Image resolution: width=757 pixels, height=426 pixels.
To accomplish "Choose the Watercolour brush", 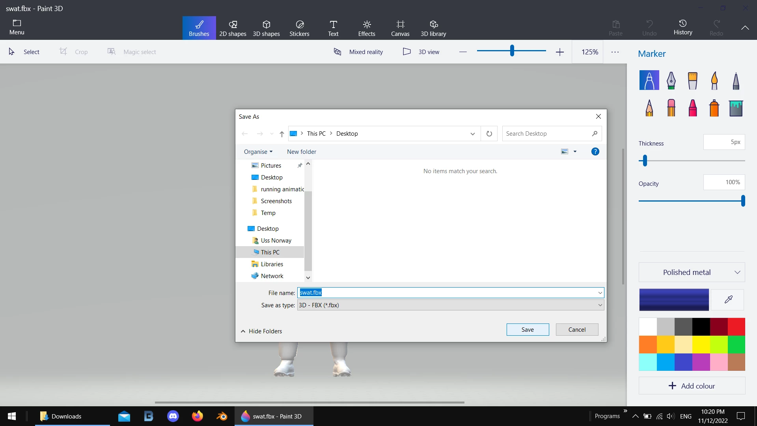I will tap(714, 80).
